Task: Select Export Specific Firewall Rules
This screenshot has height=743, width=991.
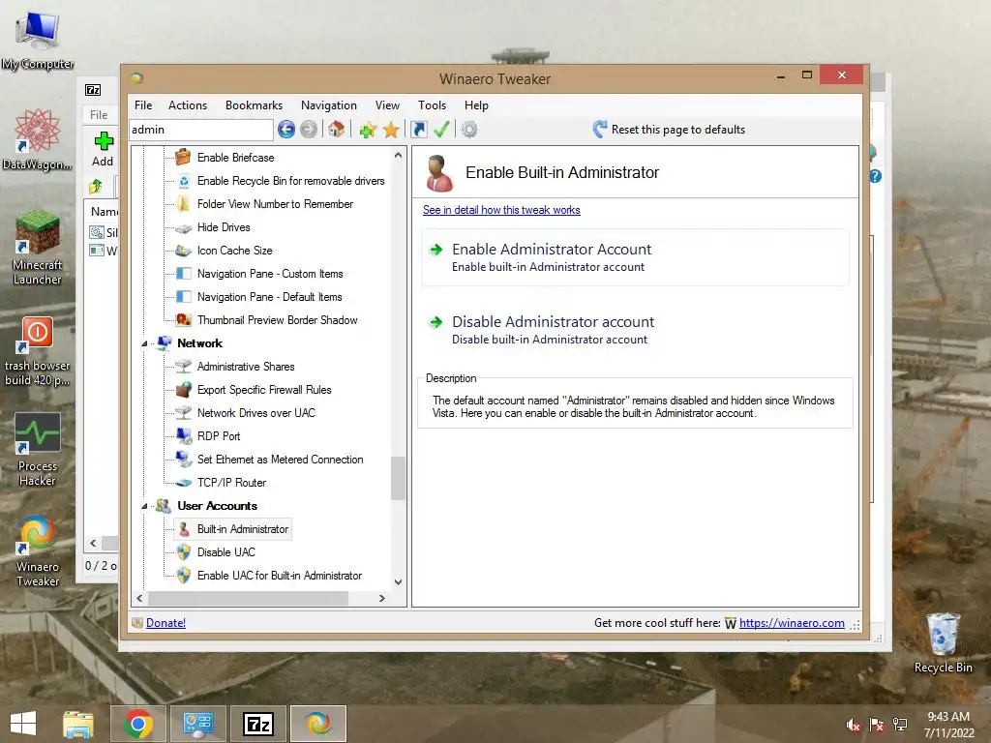Action: 264,390
